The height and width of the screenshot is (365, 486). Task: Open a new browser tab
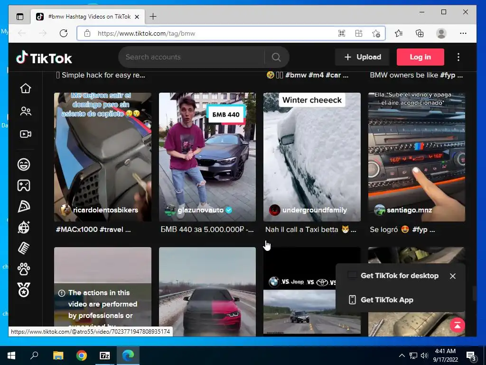(153, 17)
